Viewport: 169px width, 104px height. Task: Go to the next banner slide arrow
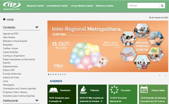pos(166,75)
